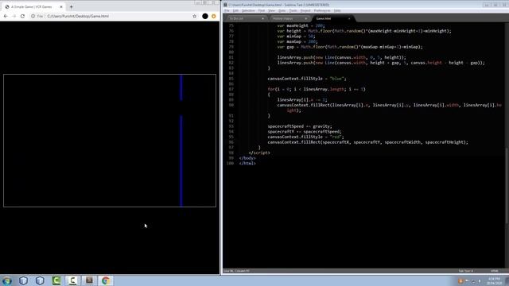Open the Sublime Text taskbar icon
Viewport: 509px width, 286px height.
click(89, 280)
